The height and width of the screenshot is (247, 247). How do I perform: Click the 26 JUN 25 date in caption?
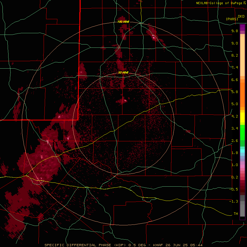177,245
